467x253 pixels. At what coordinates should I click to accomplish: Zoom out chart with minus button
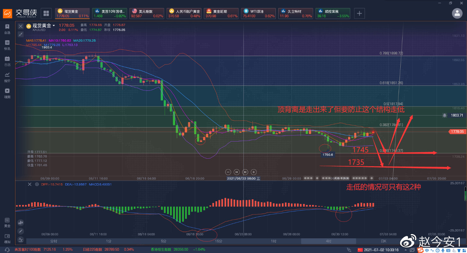tap(228, 172)
